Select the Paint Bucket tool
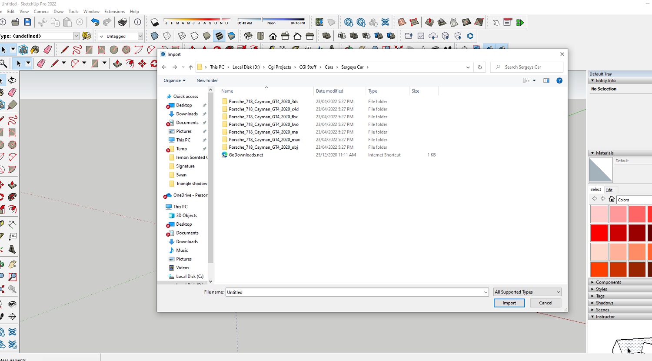 coord(35,50)
